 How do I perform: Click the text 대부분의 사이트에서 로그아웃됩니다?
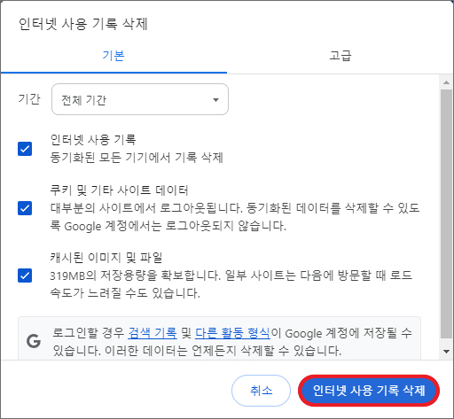(x=146, y=208)
